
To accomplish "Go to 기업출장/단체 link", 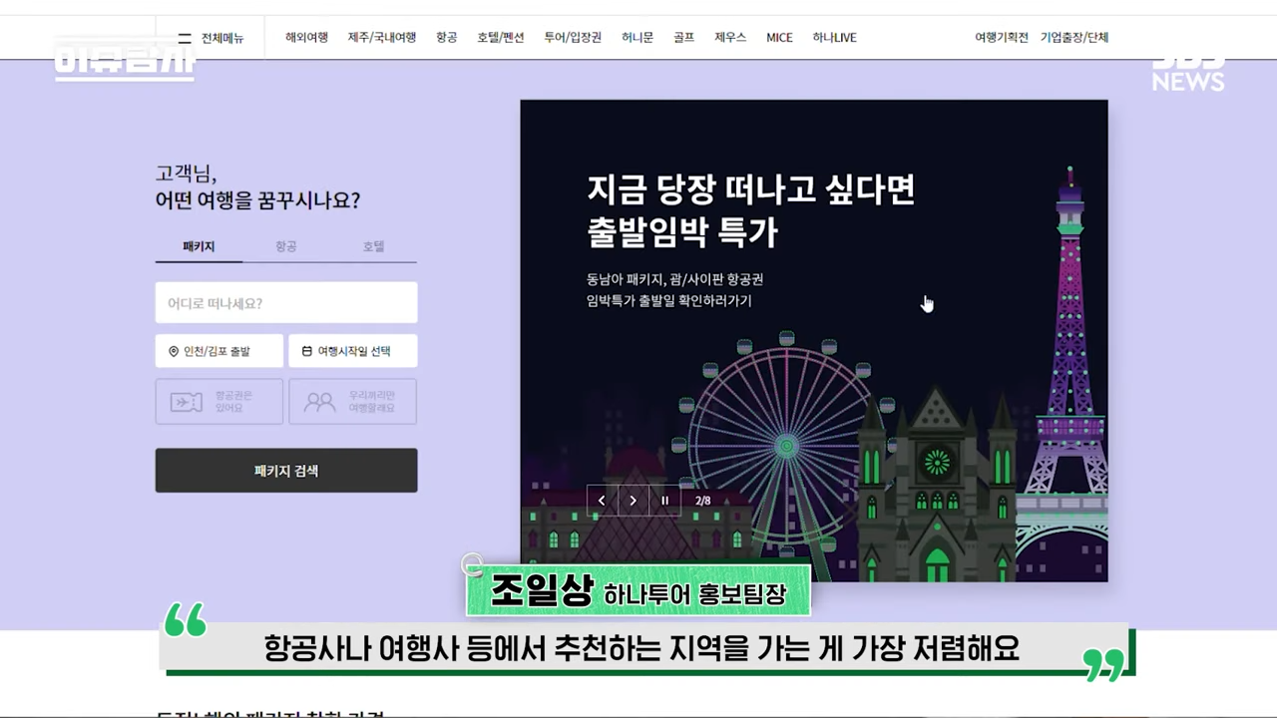I will tap(1074, 38).
